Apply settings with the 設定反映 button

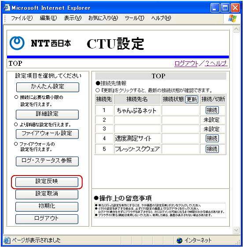click(47, 182)
